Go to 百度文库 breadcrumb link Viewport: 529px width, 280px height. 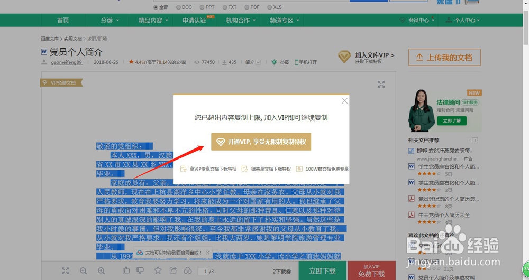click(x=50, y=39)
